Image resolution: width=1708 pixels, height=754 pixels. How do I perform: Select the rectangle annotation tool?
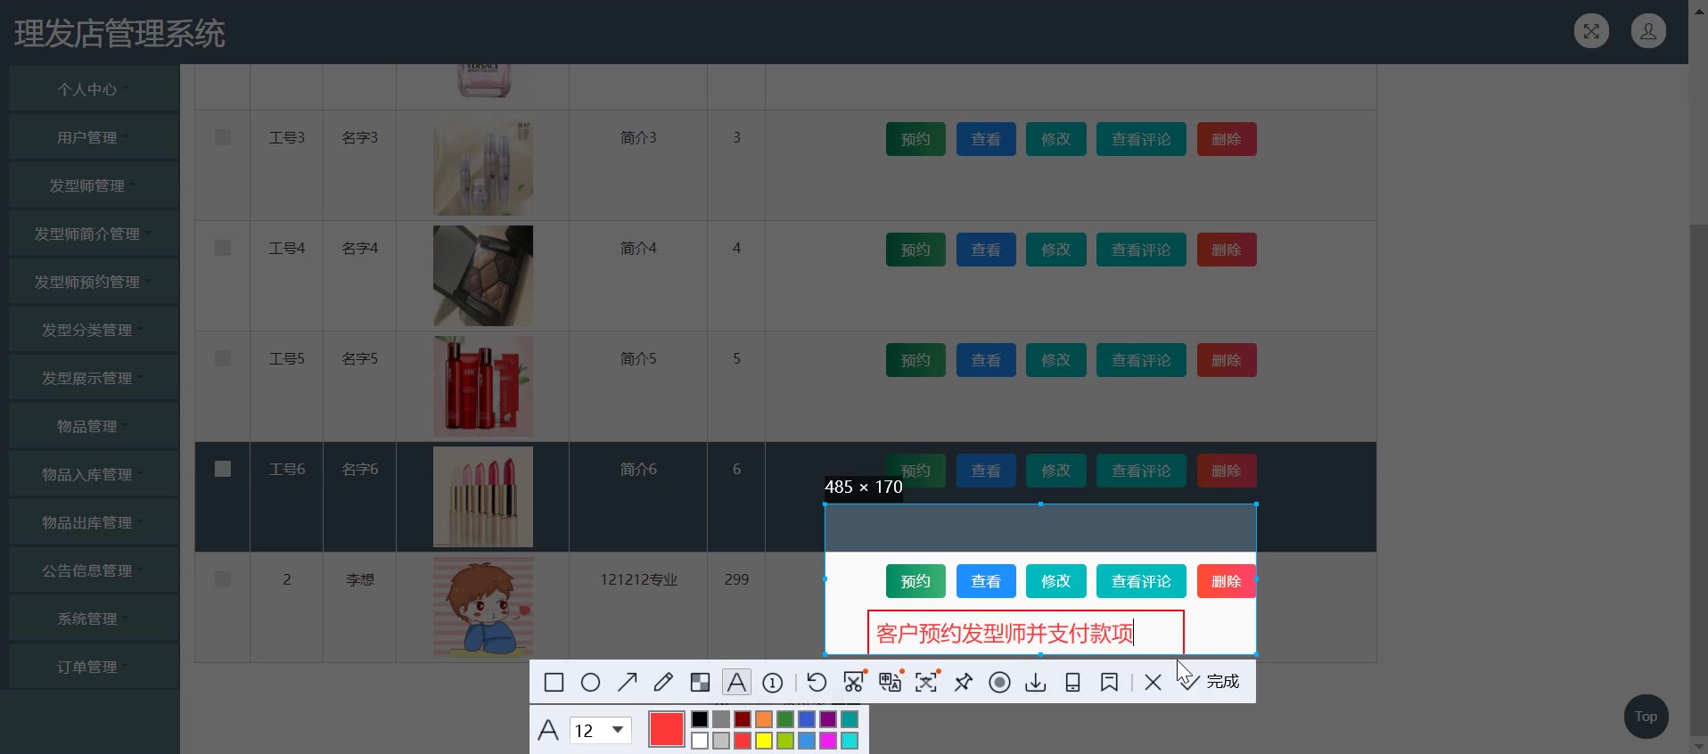[554, 683]
